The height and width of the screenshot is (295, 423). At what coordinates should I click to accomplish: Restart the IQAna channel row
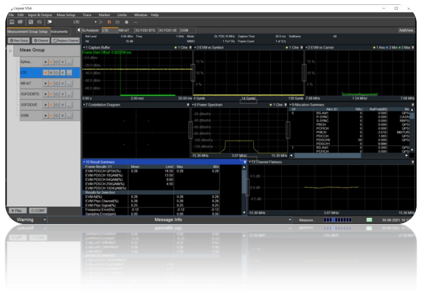[x=57, y=62]
